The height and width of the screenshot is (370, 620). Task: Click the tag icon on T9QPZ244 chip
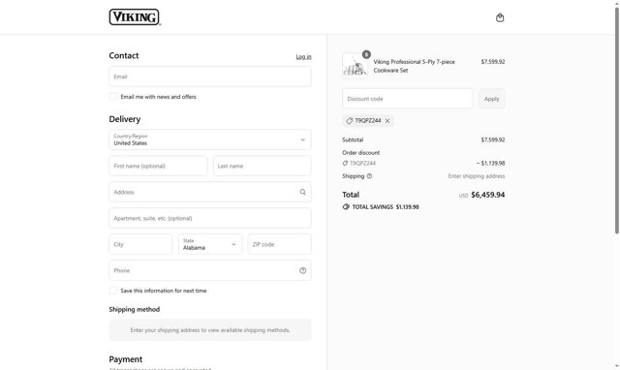349,121
